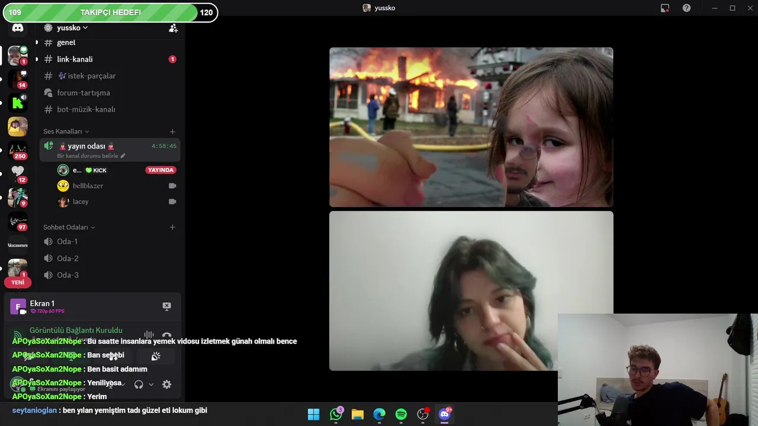Click the Ekran 1 stream label

42,304
